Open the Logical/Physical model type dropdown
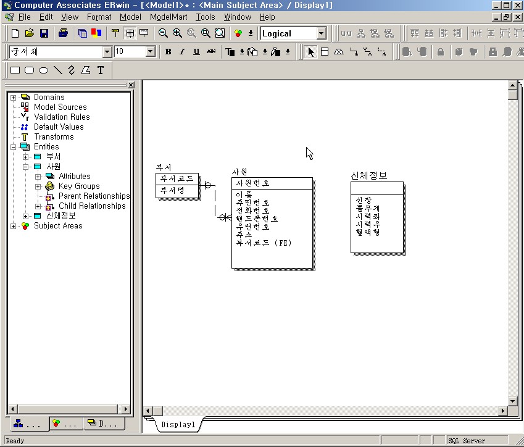 click(321, 33)
